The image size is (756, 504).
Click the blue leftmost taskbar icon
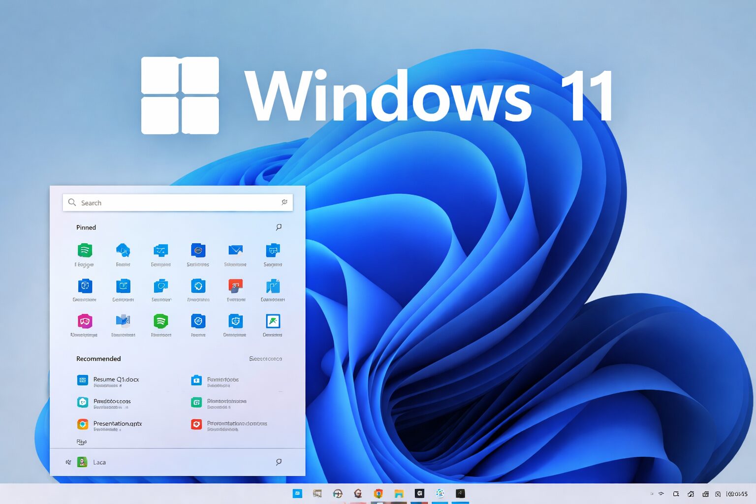click(x=297, y=493)
